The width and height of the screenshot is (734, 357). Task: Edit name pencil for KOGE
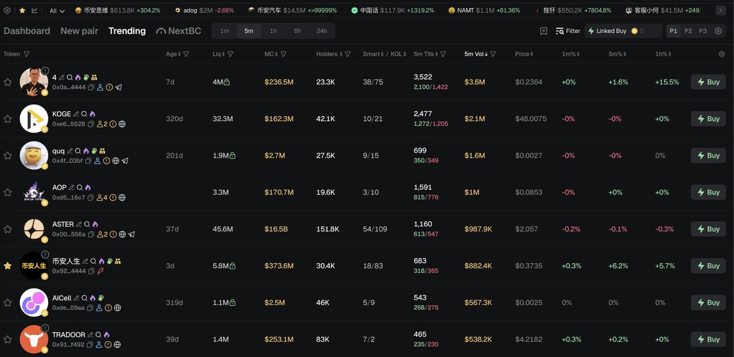(76, 114)
